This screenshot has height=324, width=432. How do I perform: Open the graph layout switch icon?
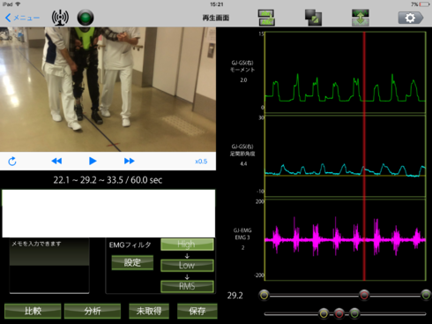click(x=266, y=18)
